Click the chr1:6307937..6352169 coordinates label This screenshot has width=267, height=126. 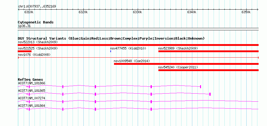(37, 7)
